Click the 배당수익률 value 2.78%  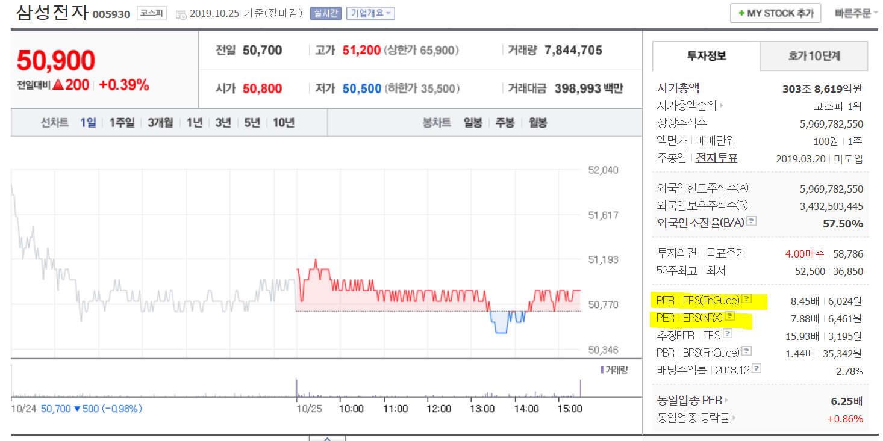coord(849,371)
